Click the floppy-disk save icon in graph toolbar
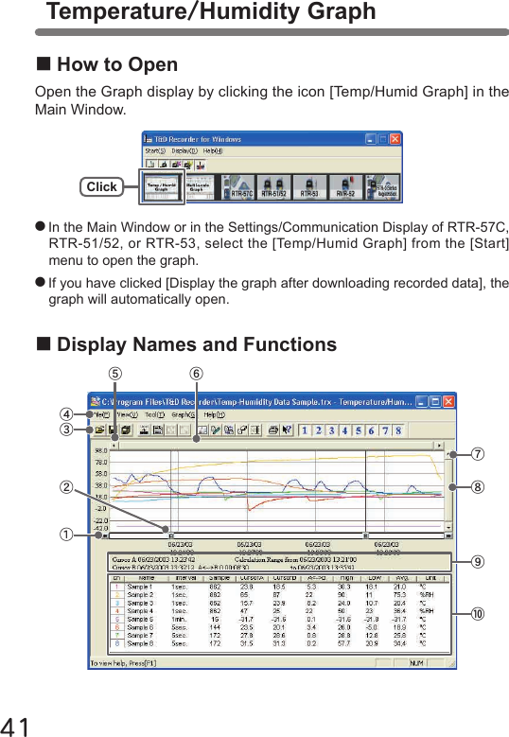509x737 pixels. click(x=113, y=430)
